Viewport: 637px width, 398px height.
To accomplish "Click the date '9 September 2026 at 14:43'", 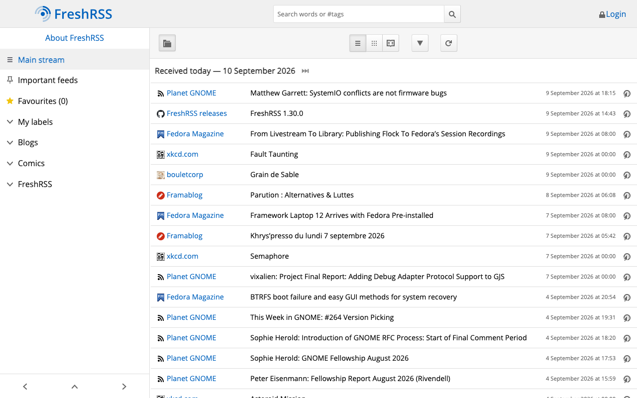I will 581,113.
